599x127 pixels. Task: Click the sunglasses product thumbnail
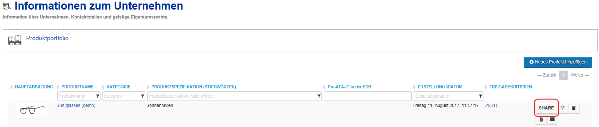31,110
